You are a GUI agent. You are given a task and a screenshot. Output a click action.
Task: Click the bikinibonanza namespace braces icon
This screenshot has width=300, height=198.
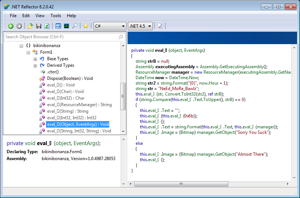tap(28, 46)
